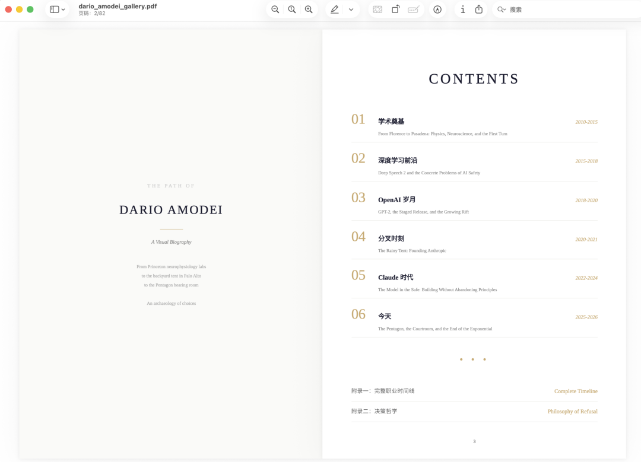Expand the highlight color dropdown arrow
The height and width of the screenshot is (462, 641).
coord(351,9)
